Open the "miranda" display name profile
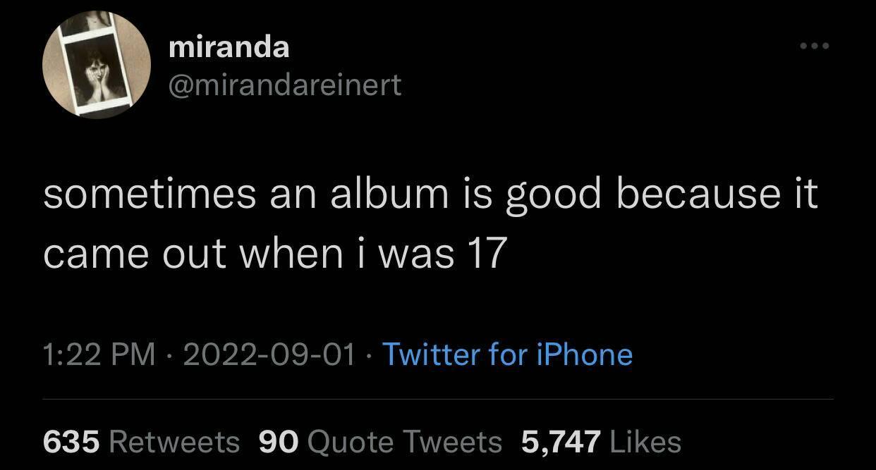 coord(229,47)
